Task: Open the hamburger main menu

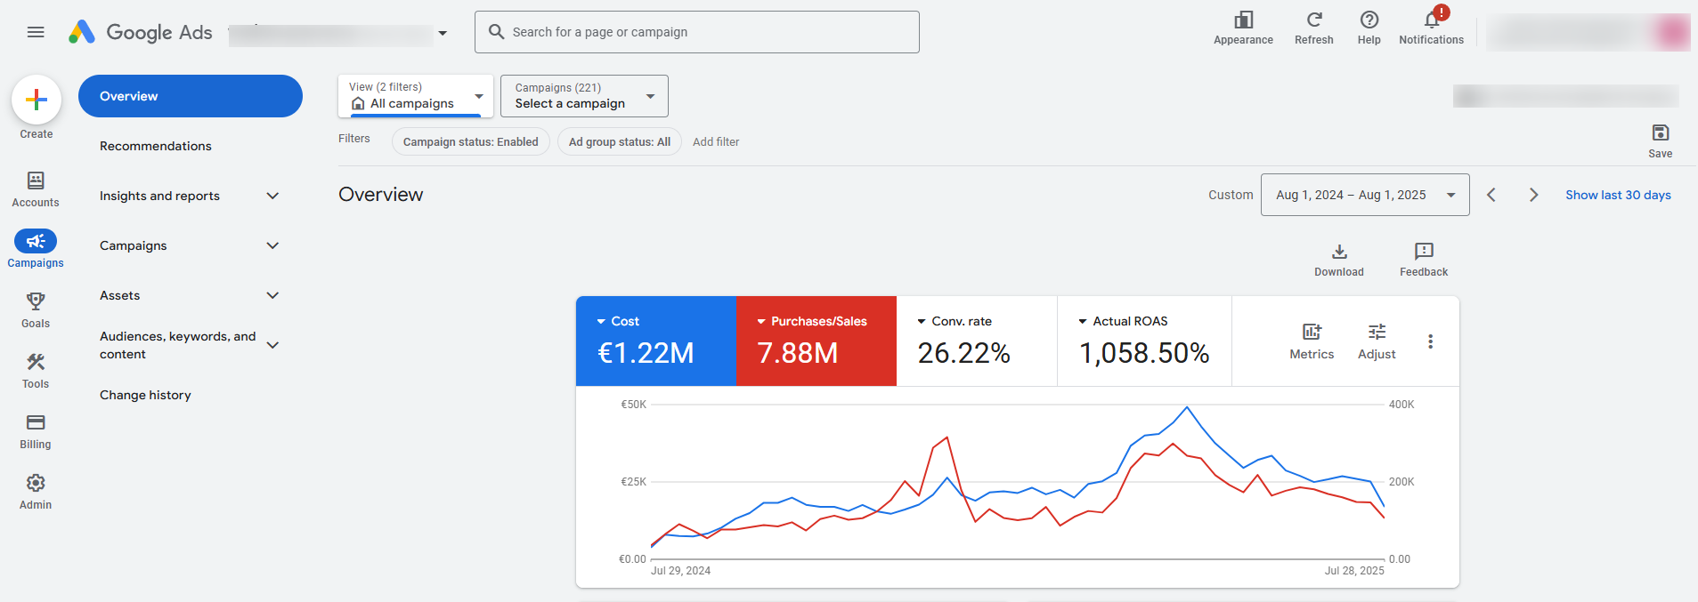Action: tap(36, 32)
